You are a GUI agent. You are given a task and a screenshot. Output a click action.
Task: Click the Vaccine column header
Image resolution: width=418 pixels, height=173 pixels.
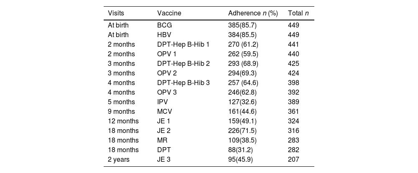coord(169,13)
